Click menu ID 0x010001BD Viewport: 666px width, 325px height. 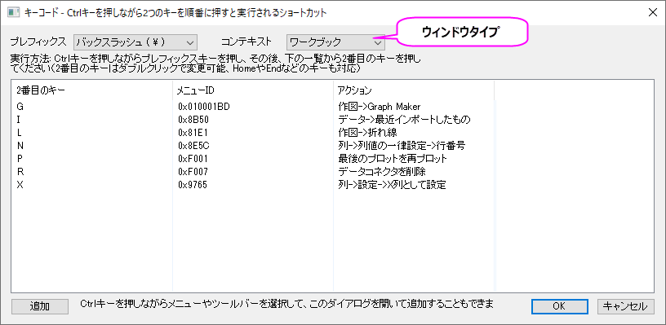[204, 107]
